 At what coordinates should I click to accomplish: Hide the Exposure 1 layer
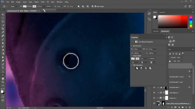tap(154, 98)
